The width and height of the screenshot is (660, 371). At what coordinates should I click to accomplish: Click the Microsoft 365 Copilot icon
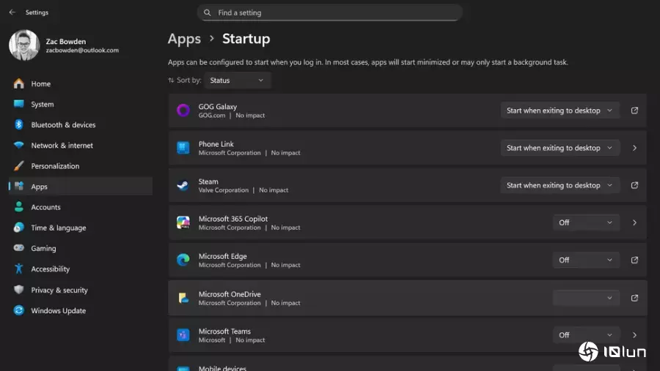click(183, 222)
